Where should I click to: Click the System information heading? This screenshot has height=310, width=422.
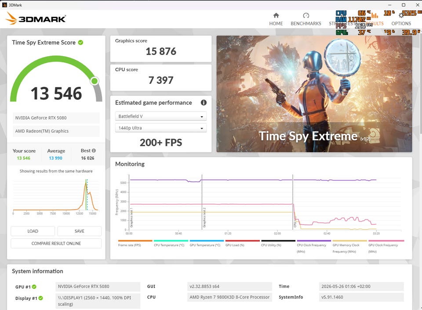tap(37, 271)
